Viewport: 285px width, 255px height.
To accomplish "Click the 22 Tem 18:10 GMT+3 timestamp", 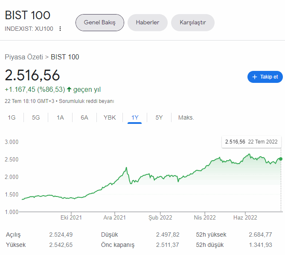I will pyautogui.click(x=29, y=101).
